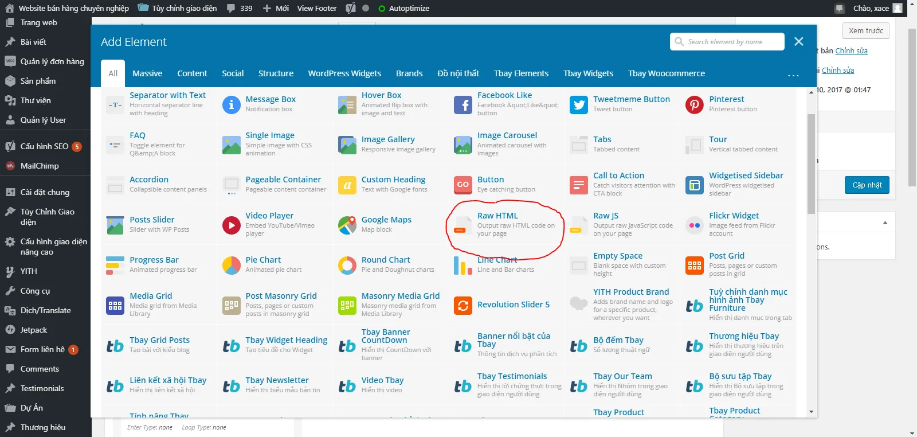Viewport: 917px width, 437px height.
Task: Open the Social tab
Action: tap(233, 73)
